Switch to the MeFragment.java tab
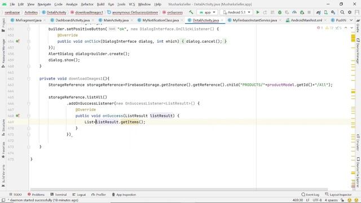Image resolution: width=361 pixels, height=203 pixels. 28,20
